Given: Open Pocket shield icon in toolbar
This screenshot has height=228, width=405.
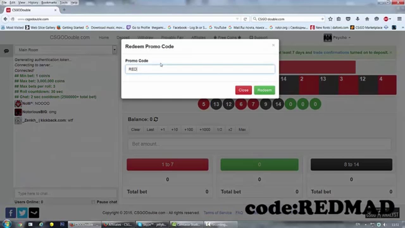Looking at the screenshot, I should (348, 19).
